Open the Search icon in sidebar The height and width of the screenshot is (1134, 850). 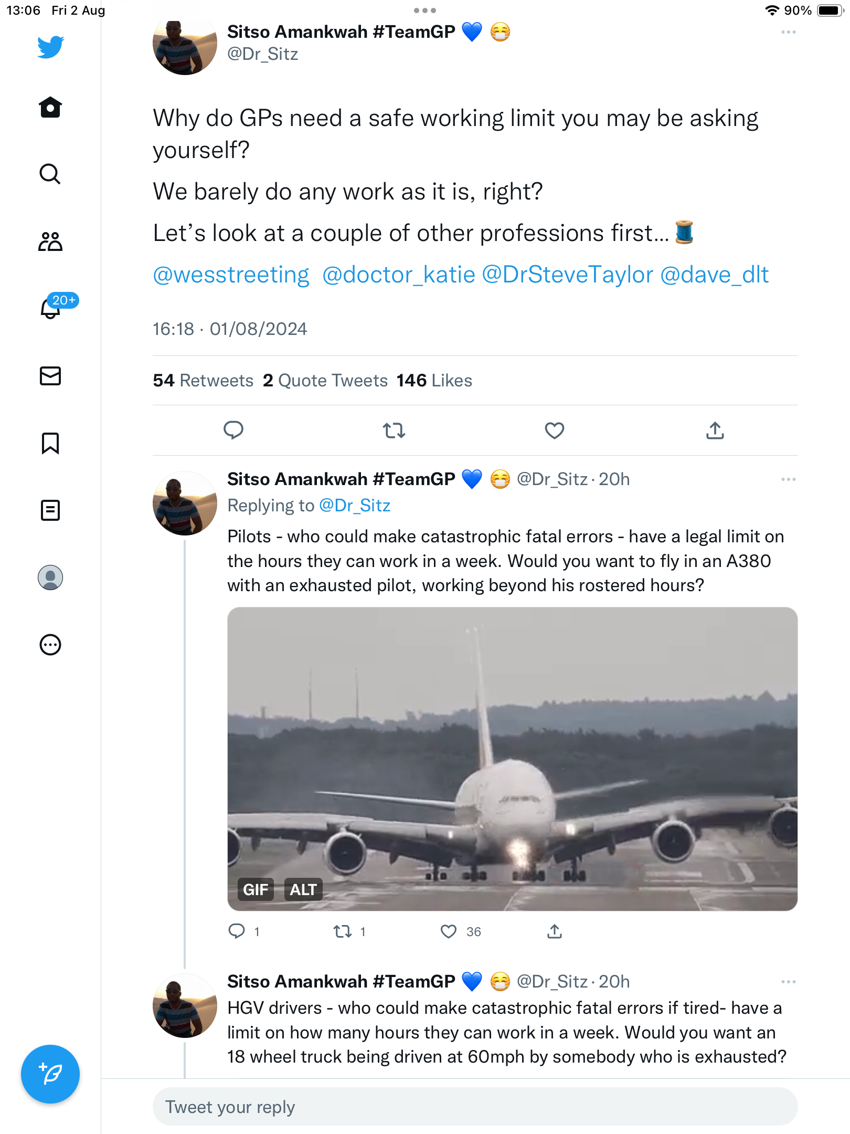[x=50, y=174]
